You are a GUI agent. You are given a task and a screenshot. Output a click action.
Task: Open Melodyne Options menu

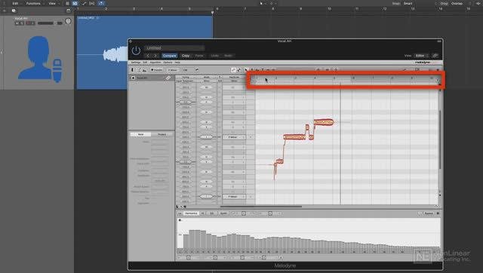168,63
